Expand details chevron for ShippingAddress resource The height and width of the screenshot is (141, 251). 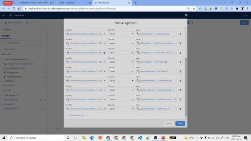pyautogui.click(x=45, y=77)
